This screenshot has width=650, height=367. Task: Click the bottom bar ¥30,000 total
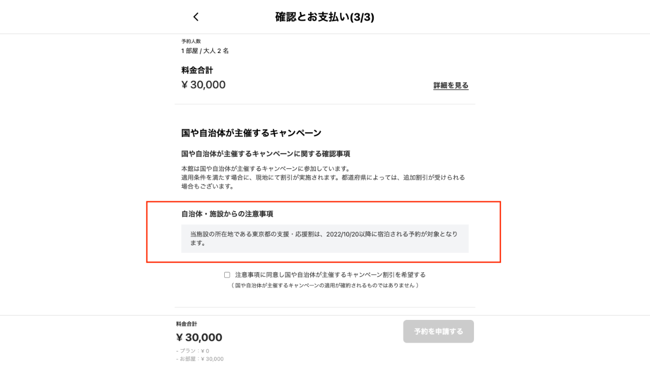point(199,338)
